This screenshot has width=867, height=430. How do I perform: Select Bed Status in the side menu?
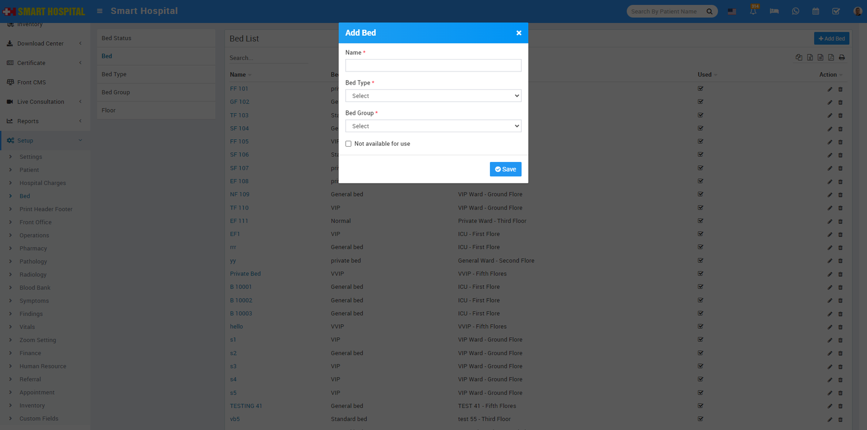[x=117, y=38]
